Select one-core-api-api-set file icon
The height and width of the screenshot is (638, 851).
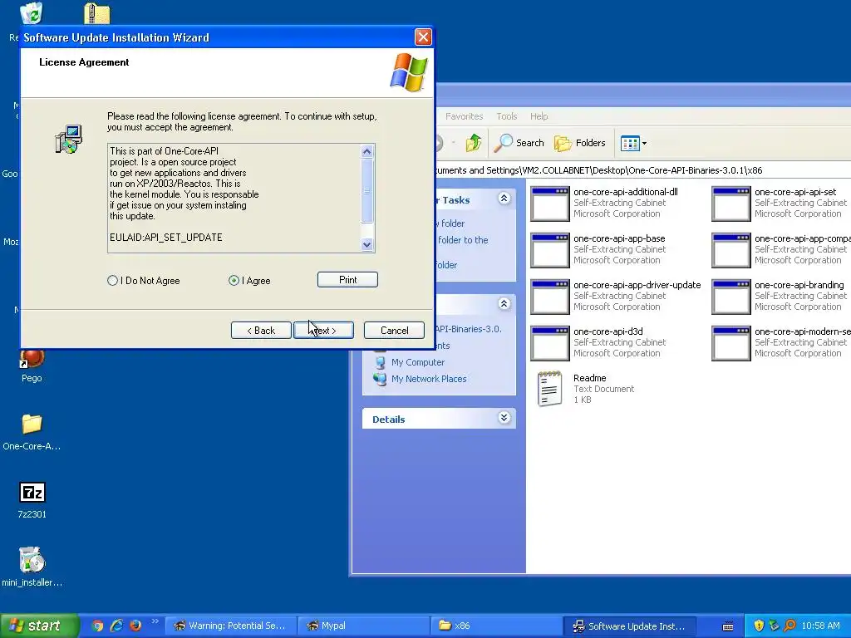pyautogui.click(x=731, y=204)
